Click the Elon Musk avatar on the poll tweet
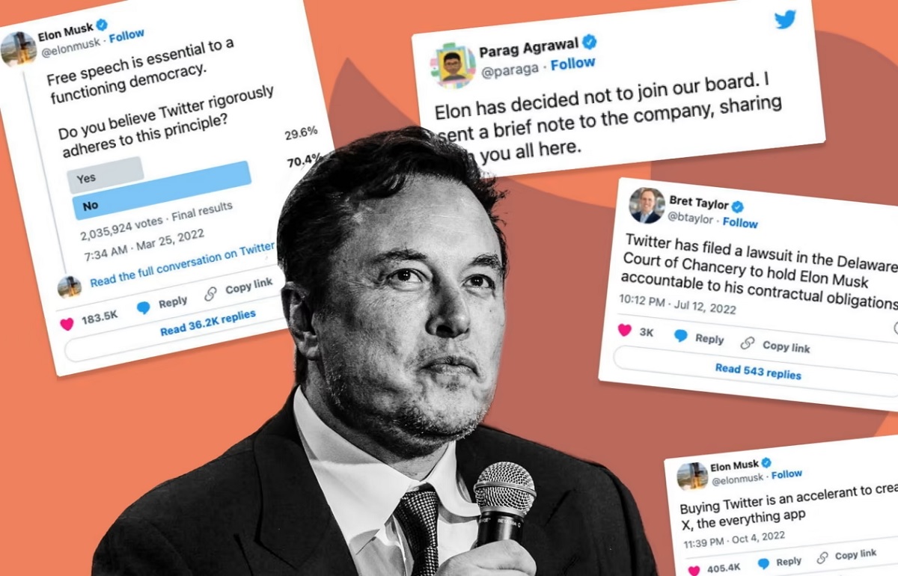 tap(19, 49)
